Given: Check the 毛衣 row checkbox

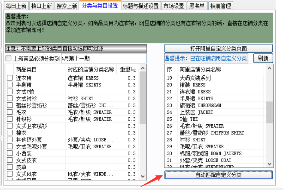Looking at the screenshot, I should pos(9,112).
